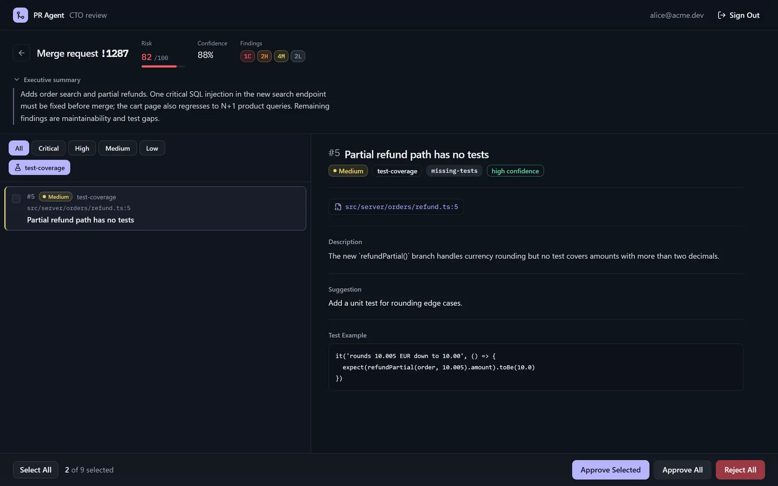Click the flask icon on test-coverage filter
The height and width of the screenshot is (486, 778).
tap(18, 168)
